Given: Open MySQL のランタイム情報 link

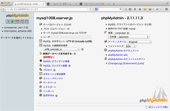Looking at the screenshot, I should (x=56, y=61).
